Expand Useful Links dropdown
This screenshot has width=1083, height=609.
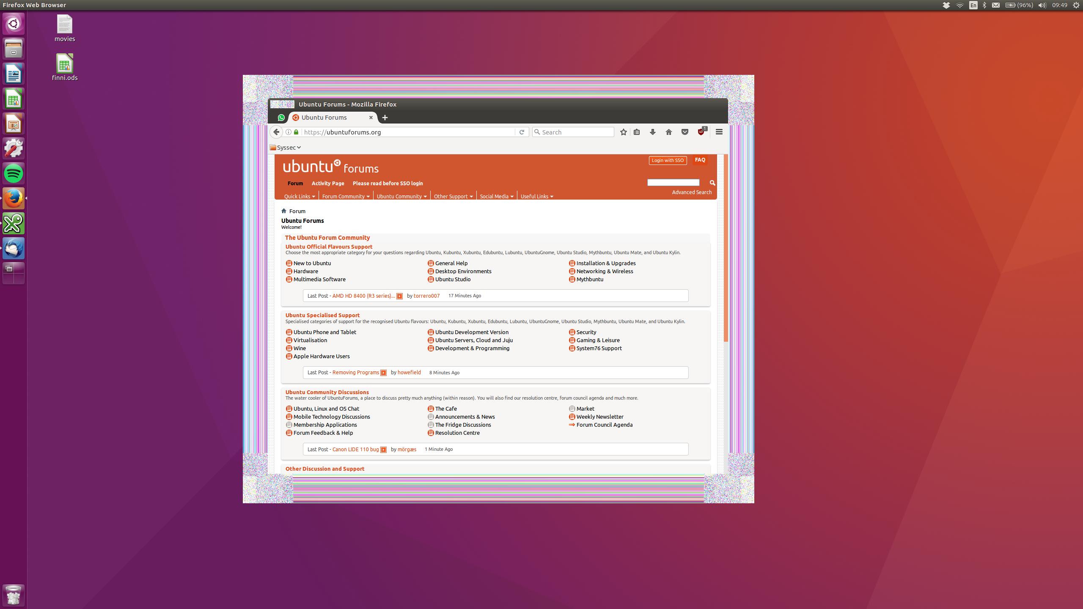coord(537,196)
